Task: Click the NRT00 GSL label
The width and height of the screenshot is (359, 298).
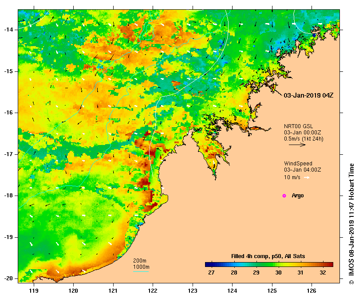Action: pos(298,126)
